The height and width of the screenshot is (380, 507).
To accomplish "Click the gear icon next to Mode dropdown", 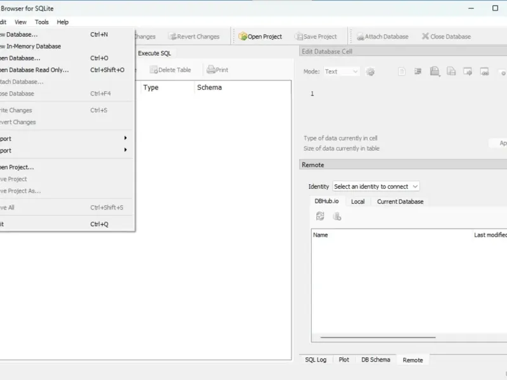I will pos(370,72).
